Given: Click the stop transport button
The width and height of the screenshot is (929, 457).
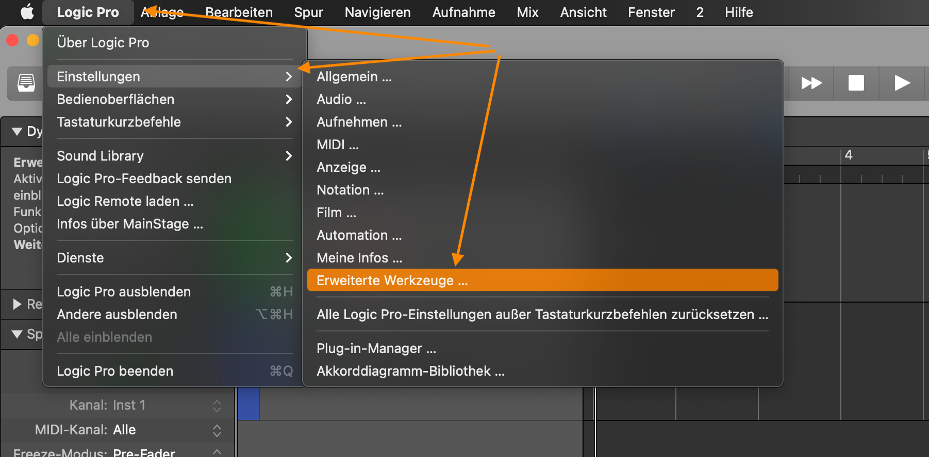Looking at the screenshot, I should point(856,83).
